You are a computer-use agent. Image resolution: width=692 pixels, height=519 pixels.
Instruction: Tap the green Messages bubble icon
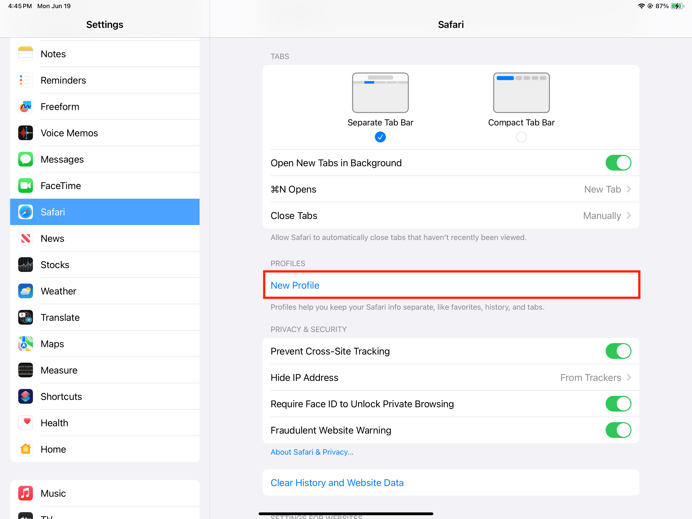[x=25, y=159]
